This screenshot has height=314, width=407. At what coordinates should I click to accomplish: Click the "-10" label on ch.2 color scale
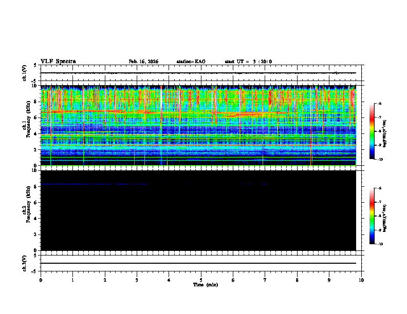pyautogui.click(x=380, y=244)
